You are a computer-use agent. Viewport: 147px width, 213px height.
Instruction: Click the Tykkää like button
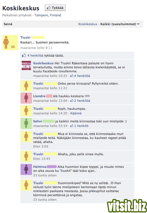pyautogui.click(x=55, y=8)
